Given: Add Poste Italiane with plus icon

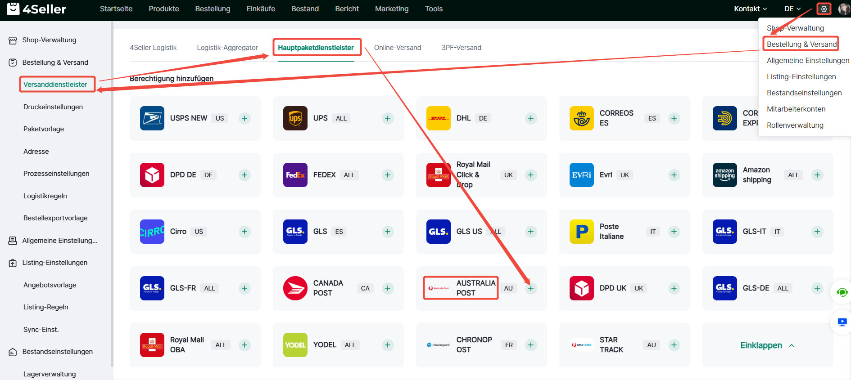Looking at the screenshot, I should (674, 232).
